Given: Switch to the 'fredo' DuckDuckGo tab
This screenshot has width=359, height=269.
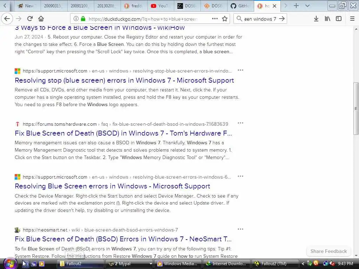Looking at the screenshot, I should click(134, 6).
